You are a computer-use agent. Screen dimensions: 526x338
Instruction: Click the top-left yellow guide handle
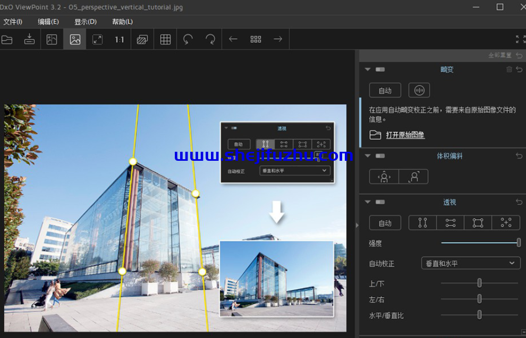click(133, 161)
